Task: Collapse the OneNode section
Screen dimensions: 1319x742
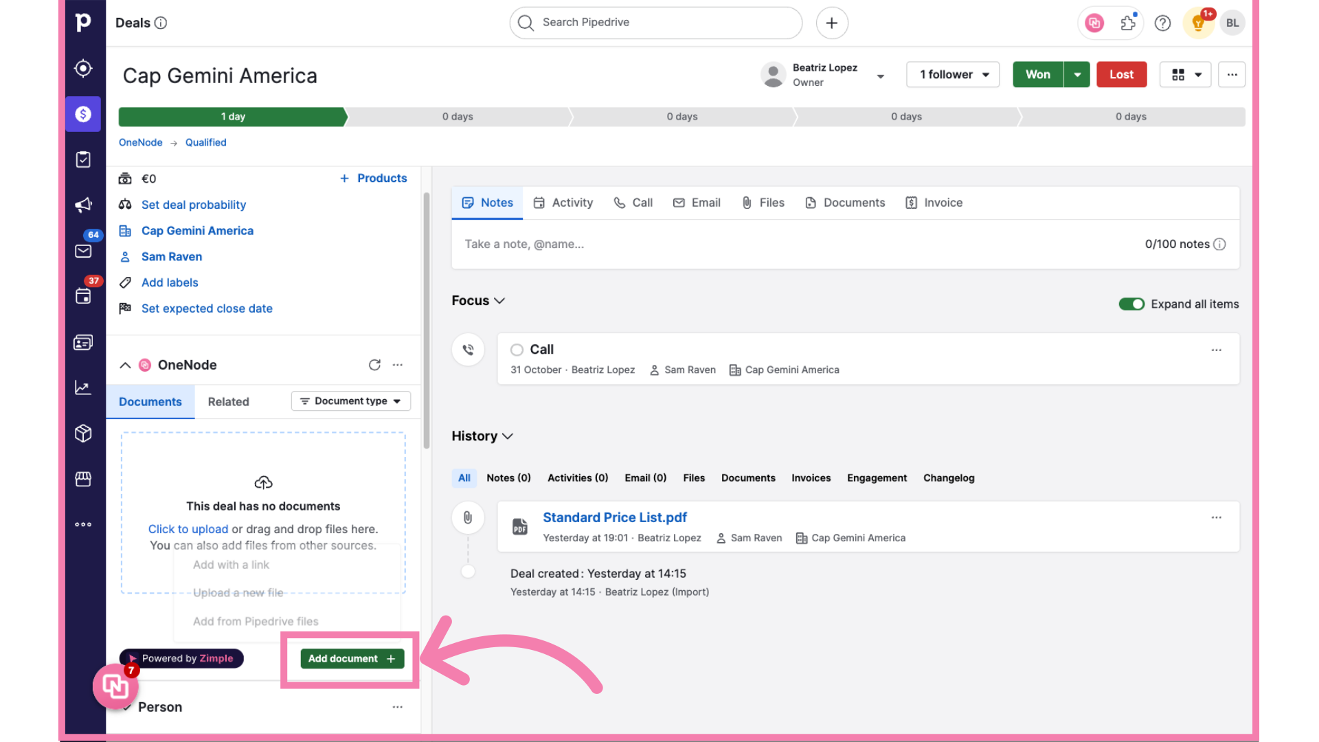Action: [x=125, y=365]
